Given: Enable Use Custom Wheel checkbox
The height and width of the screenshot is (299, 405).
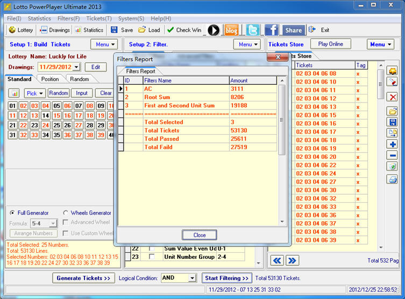Looking at the screenshot, I should click(x=66, y=234).
